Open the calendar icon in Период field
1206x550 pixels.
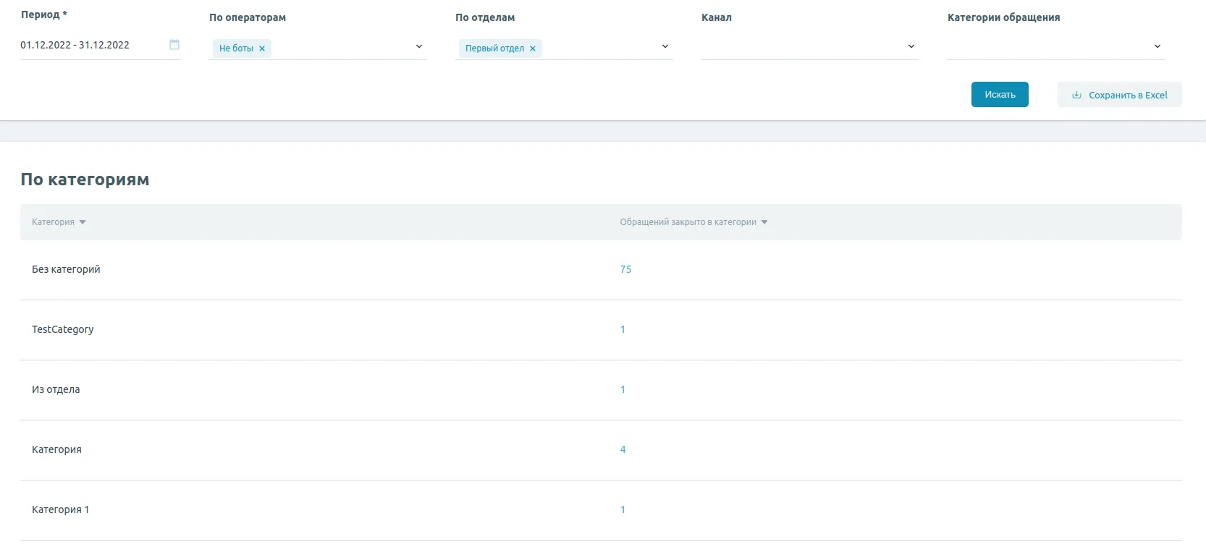point(174,45)
